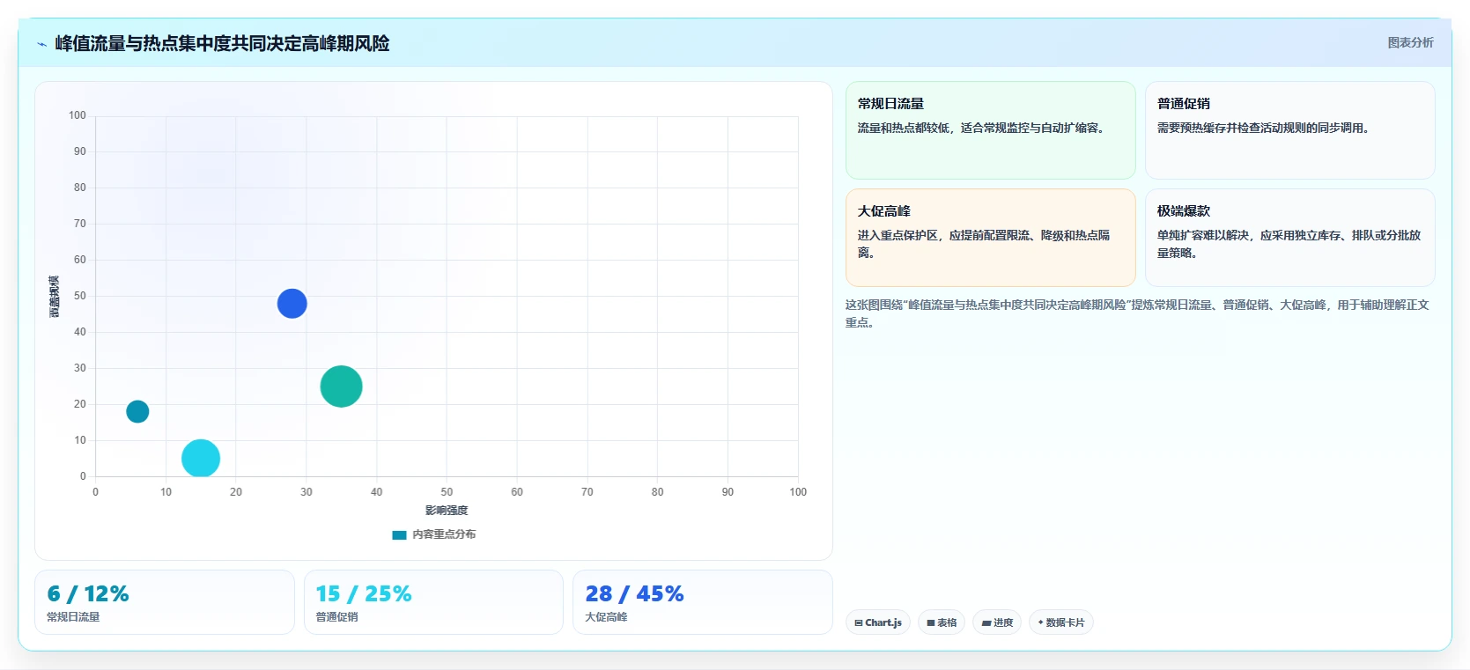Click the summary paragraph starting with 这张图围绕
Screen dimensions: 1470x670
pos(1137,313)
